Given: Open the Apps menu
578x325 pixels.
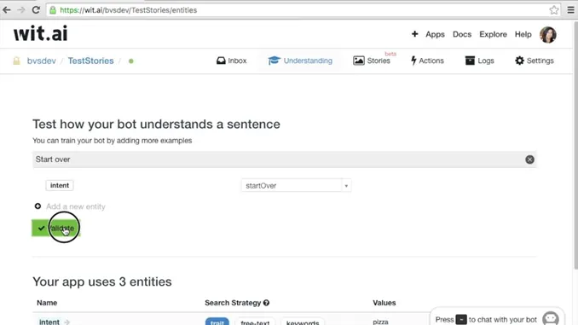Looking at the screenshot, I should tap(435, 34).
